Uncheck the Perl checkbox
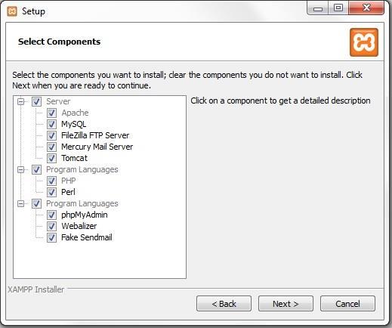Viewport: 392px width, 328px height. pos(51,192)
